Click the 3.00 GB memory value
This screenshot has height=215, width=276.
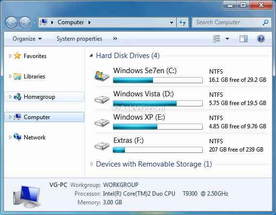(112, 202)
